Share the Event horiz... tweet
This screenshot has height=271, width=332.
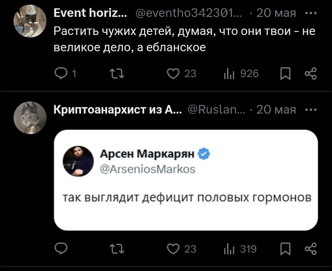click(310, 74)
